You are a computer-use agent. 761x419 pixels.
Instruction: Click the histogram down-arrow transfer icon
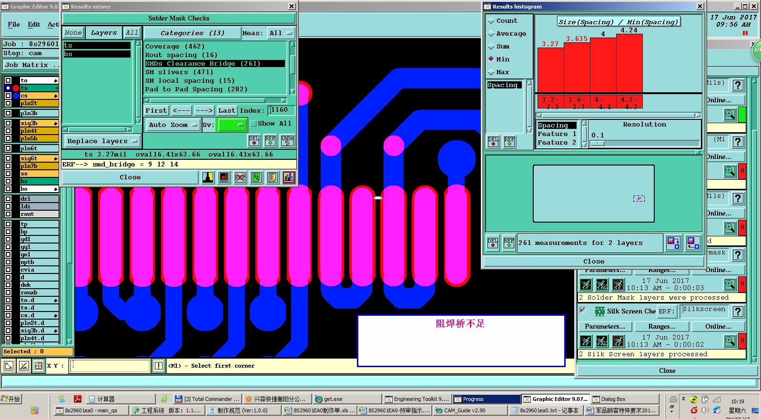click(673, 243)
